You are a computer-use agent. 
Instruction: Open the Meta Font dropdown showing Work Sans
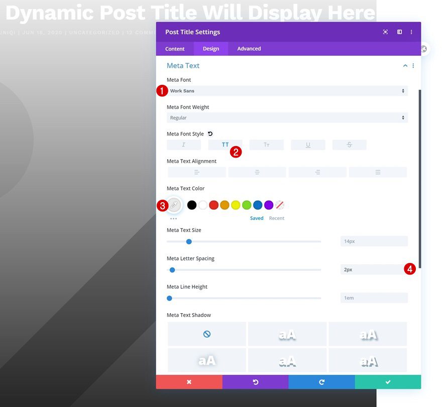click(x=287, y=90)
